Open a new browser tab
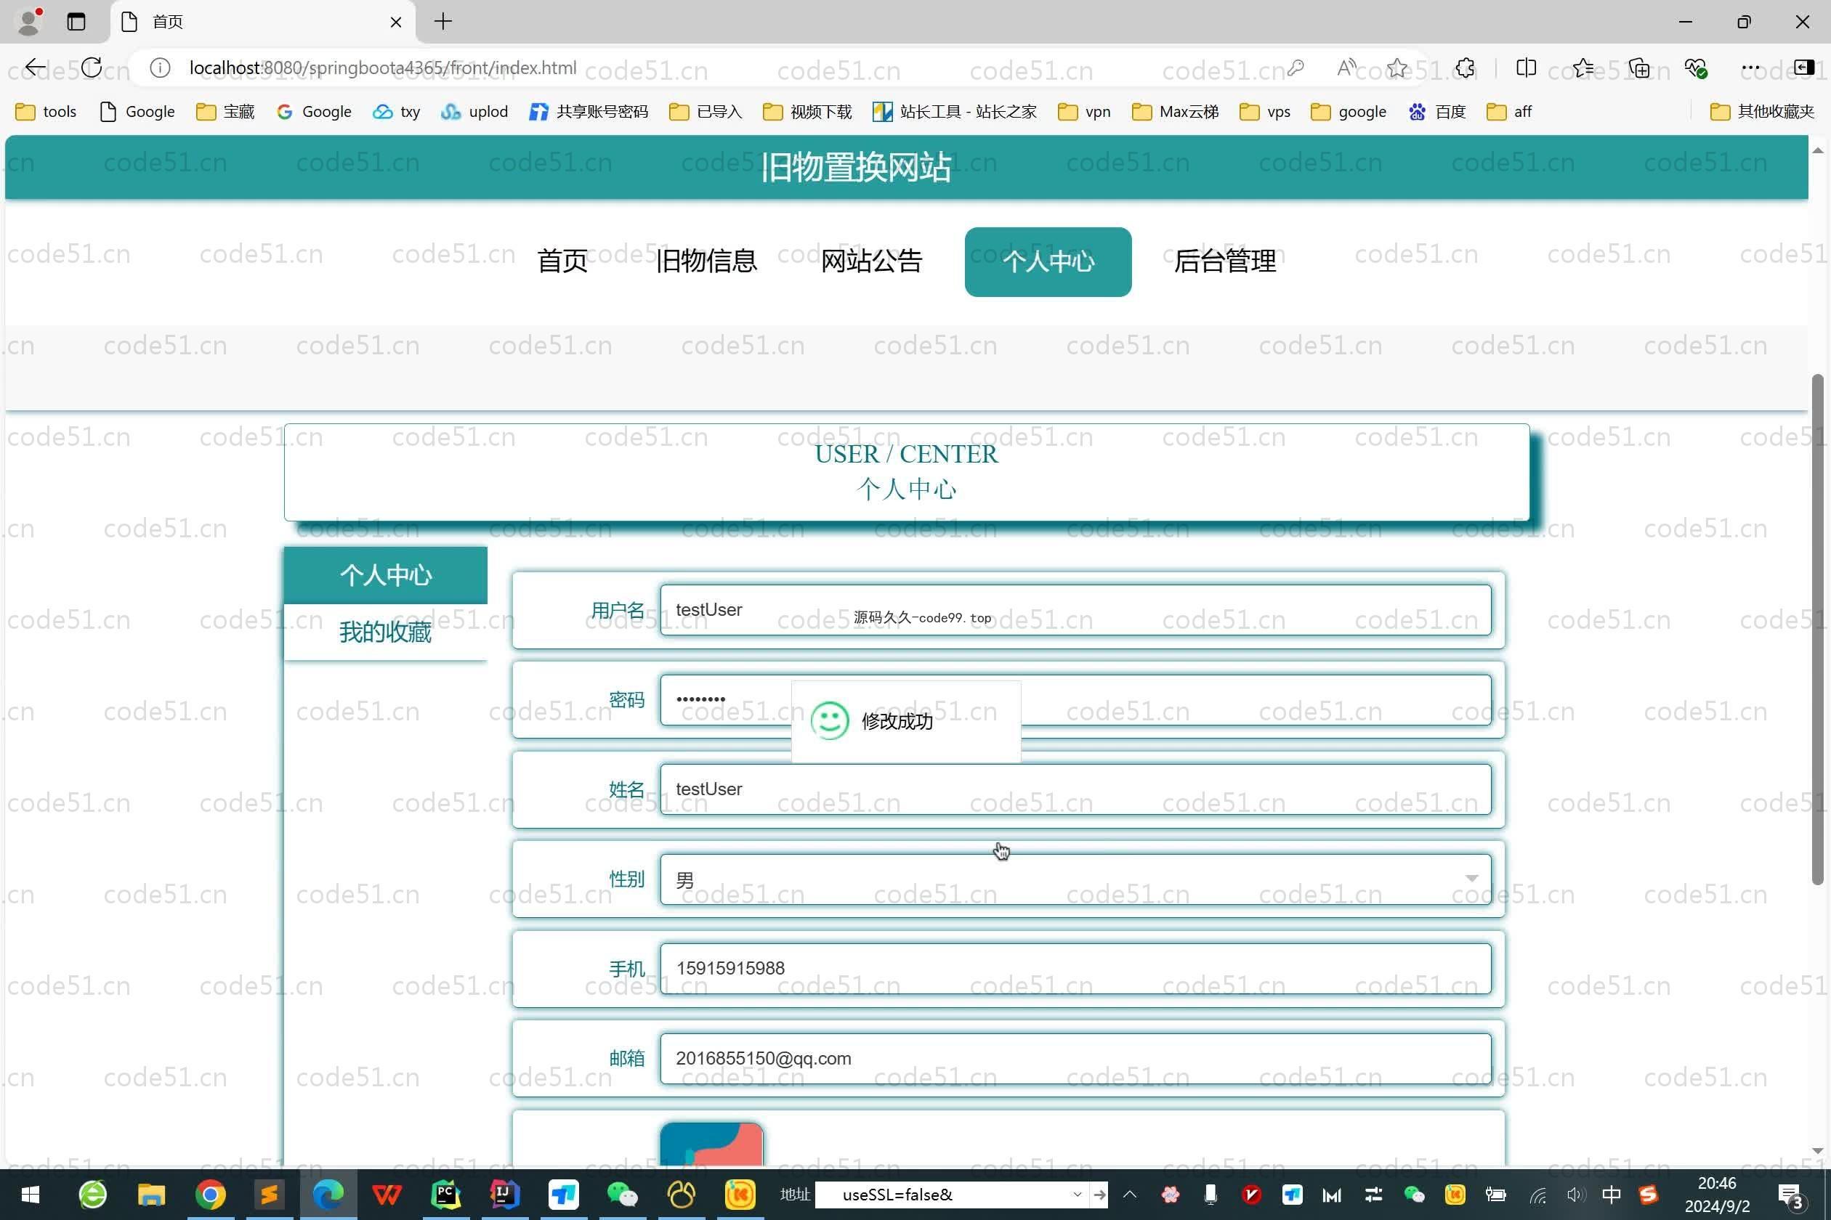 pyautogui.click(x=443, y=22)
